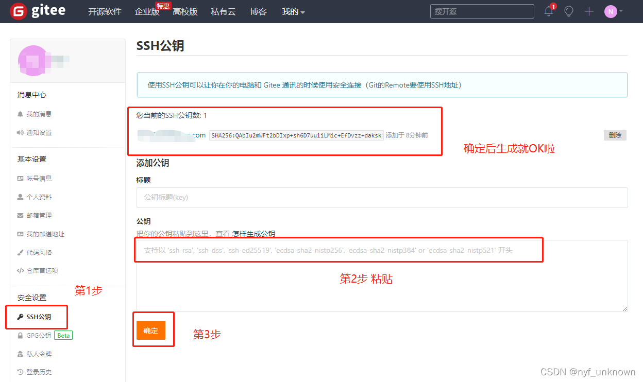Click the card icon beside 帐号信息

coord(20,178)
